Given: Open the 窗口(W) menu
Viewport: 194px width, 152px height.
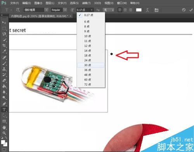Looking at the screenshot, I should pyautogui.click(x=122, y=3).
